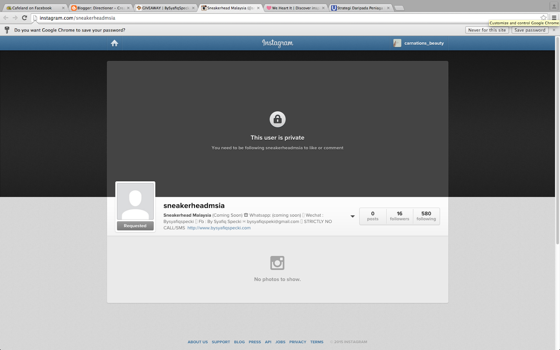Switch to Strategi Daripada Peniaga tab
This screenshot has height=350, width=560.
tap(360, 8)
